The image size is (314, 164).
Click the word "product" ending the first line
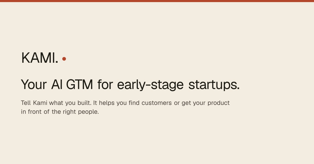pyautogui.click(x=218, y=103)
